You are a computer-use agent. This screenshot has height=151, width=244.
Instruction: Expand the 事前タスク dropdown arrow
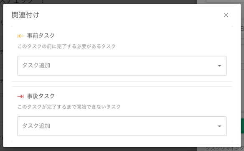tap(219, 66)
